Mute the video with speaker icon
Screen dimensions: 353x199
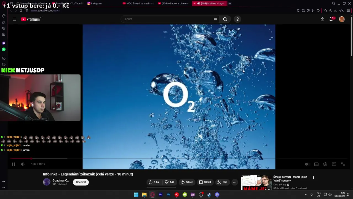tap(23, 164)
